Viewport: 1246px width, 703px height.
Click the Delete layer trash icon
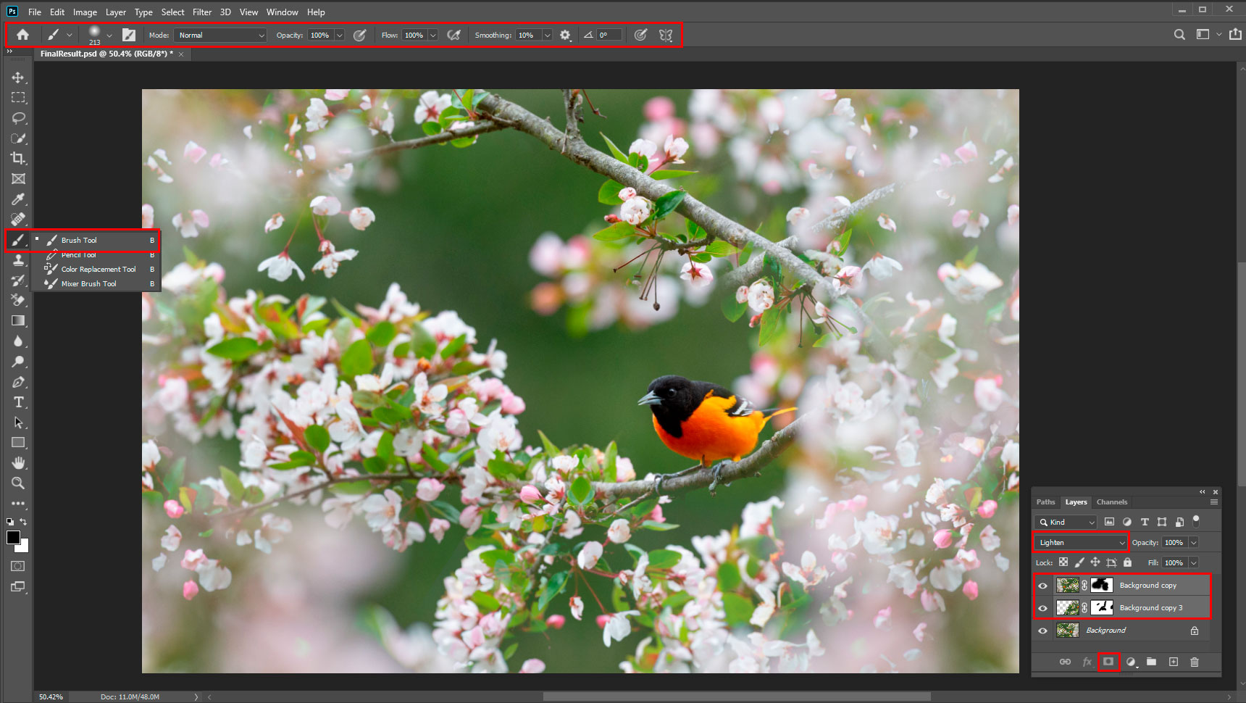pyautogui.click(x=1195, y=662)
